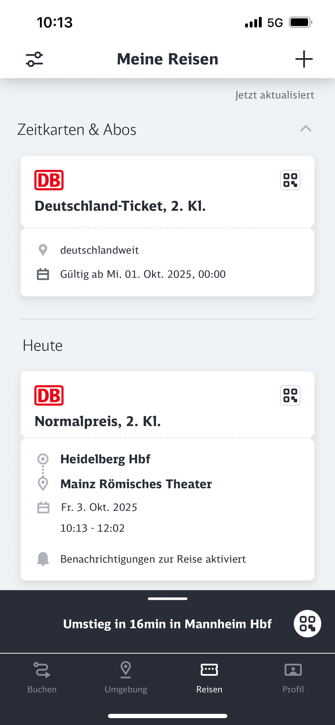Show QR code for Normalpreis ticket

[290, 395]
